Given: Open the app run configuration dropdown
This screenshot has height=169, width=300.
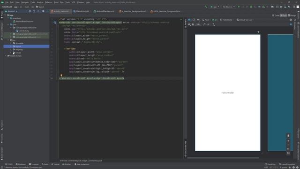Looking at the screenshot, I should (x=215, y=7).
